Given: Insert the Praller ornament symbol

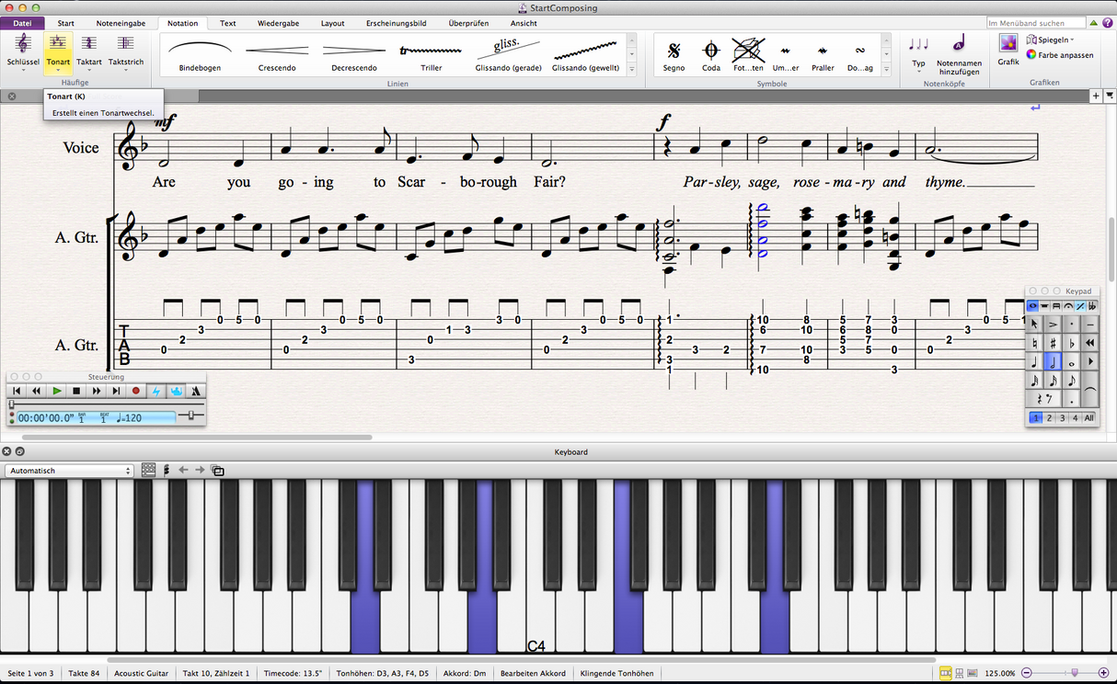Looking at the screenshot, I should coord(823,54).
